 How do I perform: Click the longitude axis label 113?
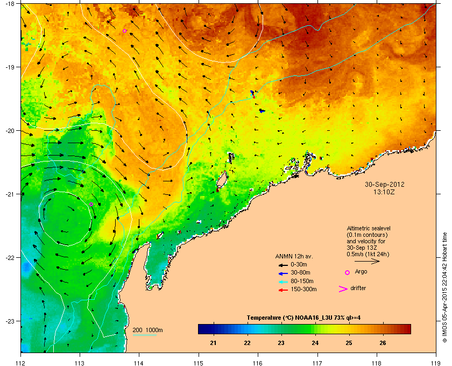coord(80,363)
